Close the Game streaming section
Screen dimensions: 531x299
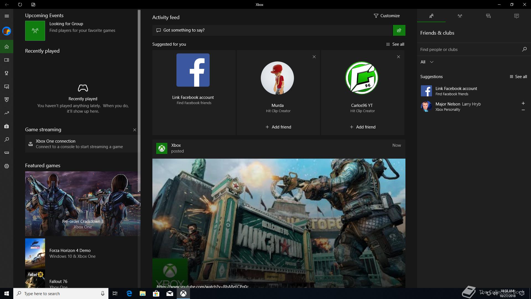(x=135, y=130)
